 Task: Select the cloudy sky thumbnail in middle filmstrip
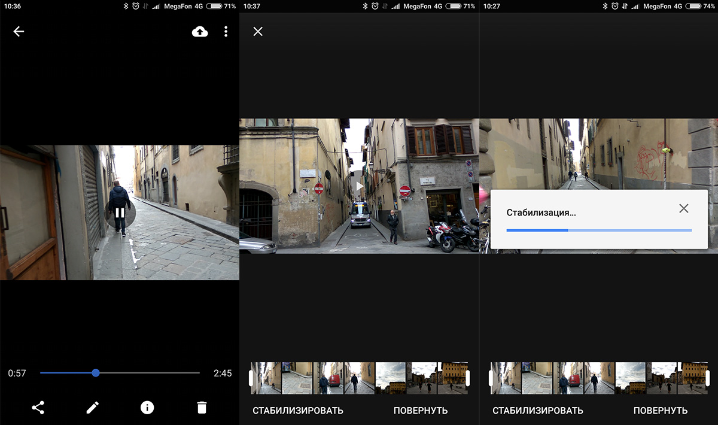tap(390, 378)
